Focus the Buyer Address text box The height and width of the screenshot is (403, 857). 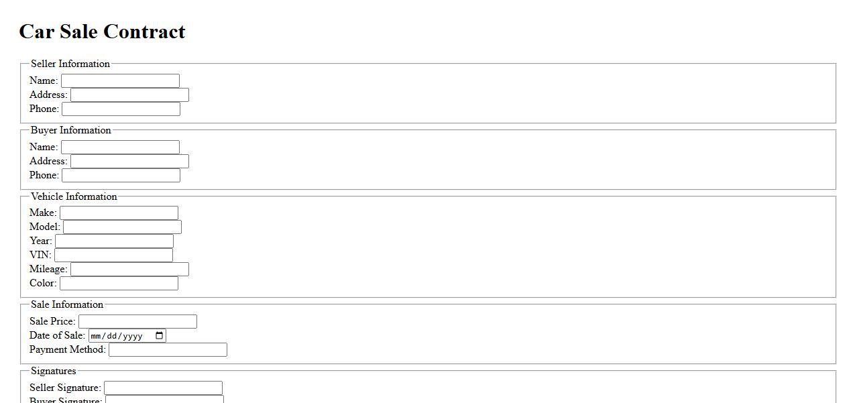pyautogui.click(x=129, y=162)
